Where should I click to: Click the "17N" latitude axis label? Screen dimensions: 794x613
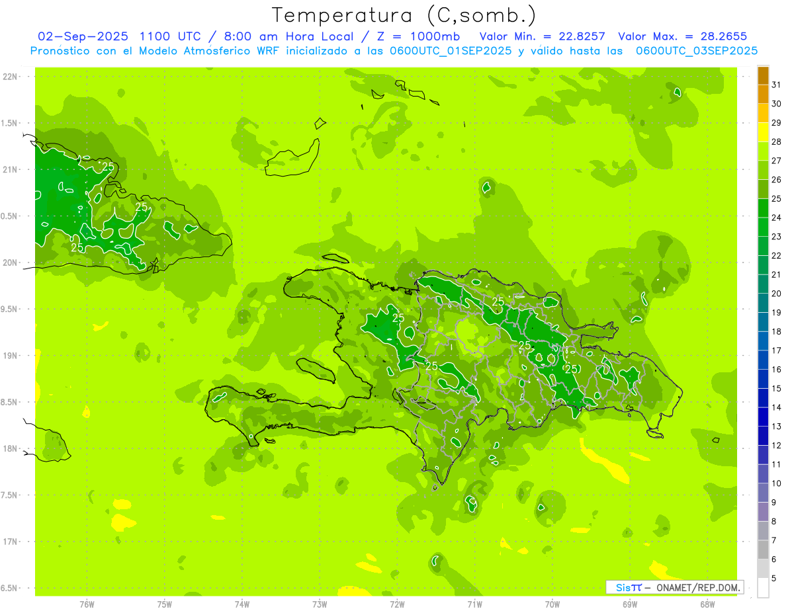coord(11,542)
